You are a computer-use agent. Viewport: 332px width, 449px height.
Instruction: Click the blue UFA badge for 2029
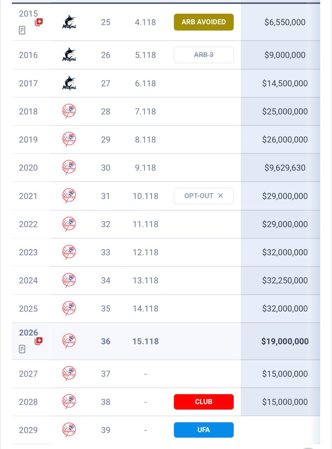coord(204,430)
